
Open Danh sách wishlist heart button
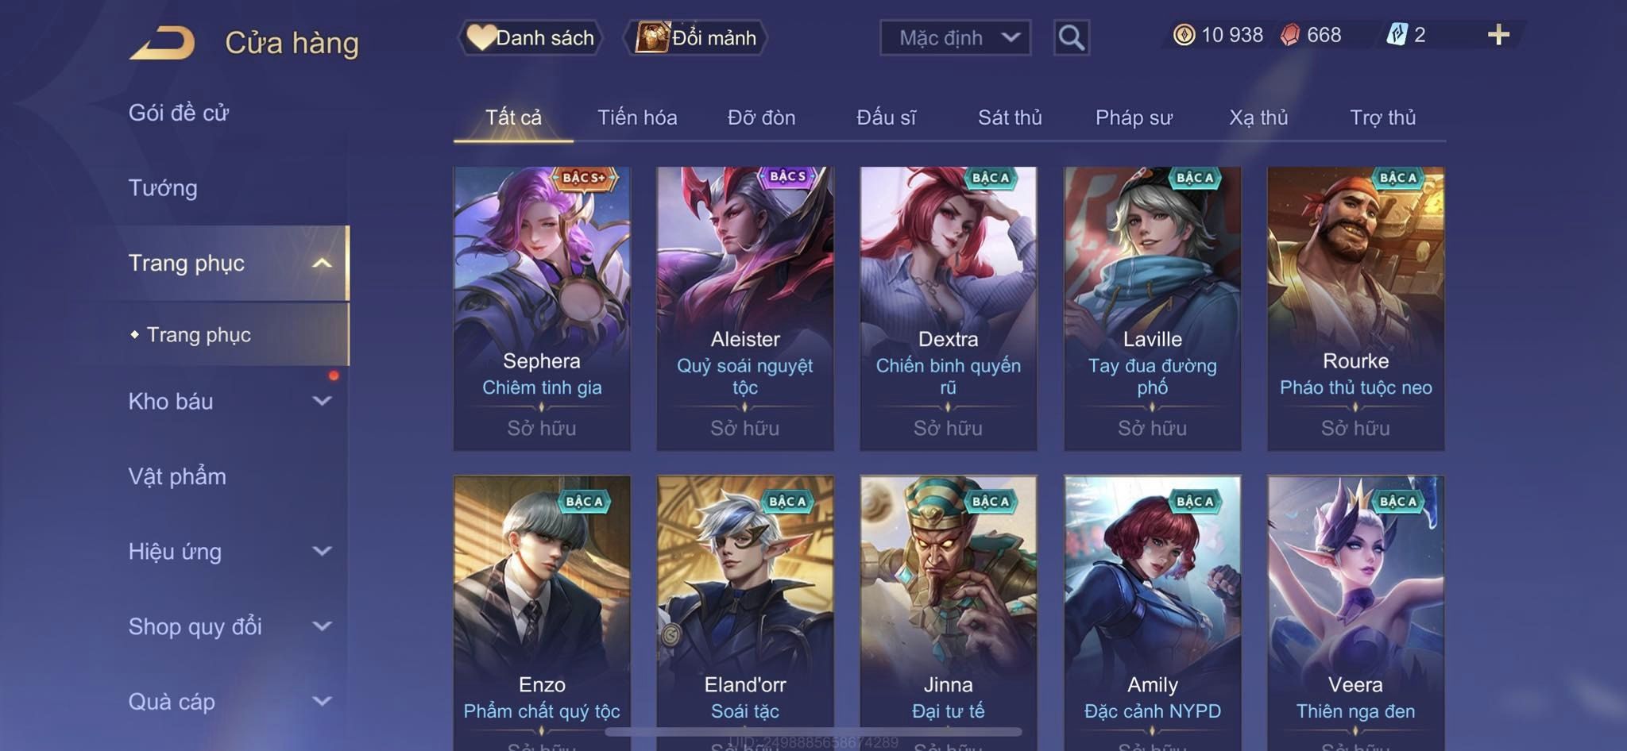click(530, 37)
